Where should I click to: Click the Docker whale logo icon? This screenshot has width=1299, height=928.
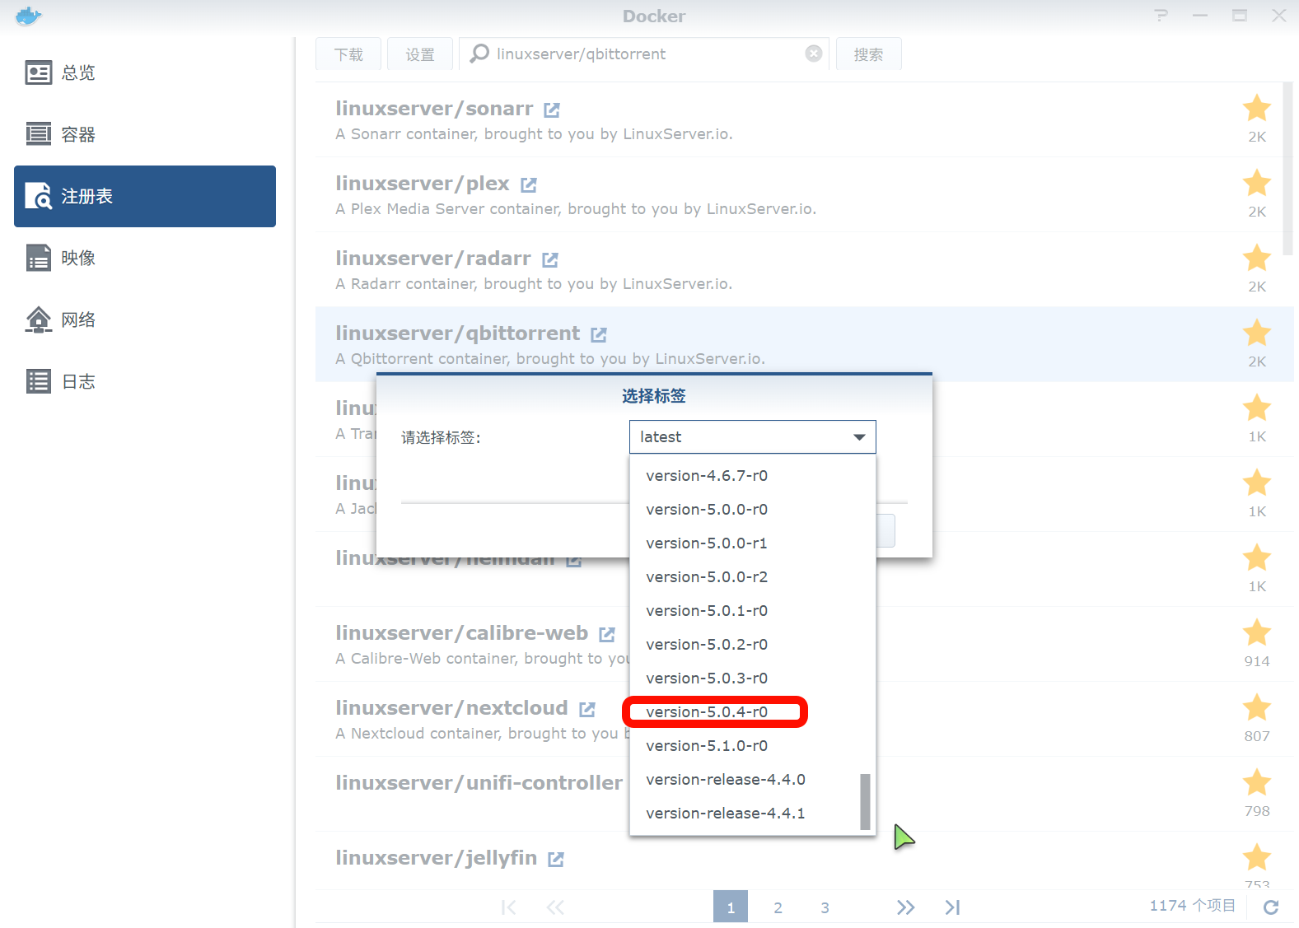(x=28, y=16)
